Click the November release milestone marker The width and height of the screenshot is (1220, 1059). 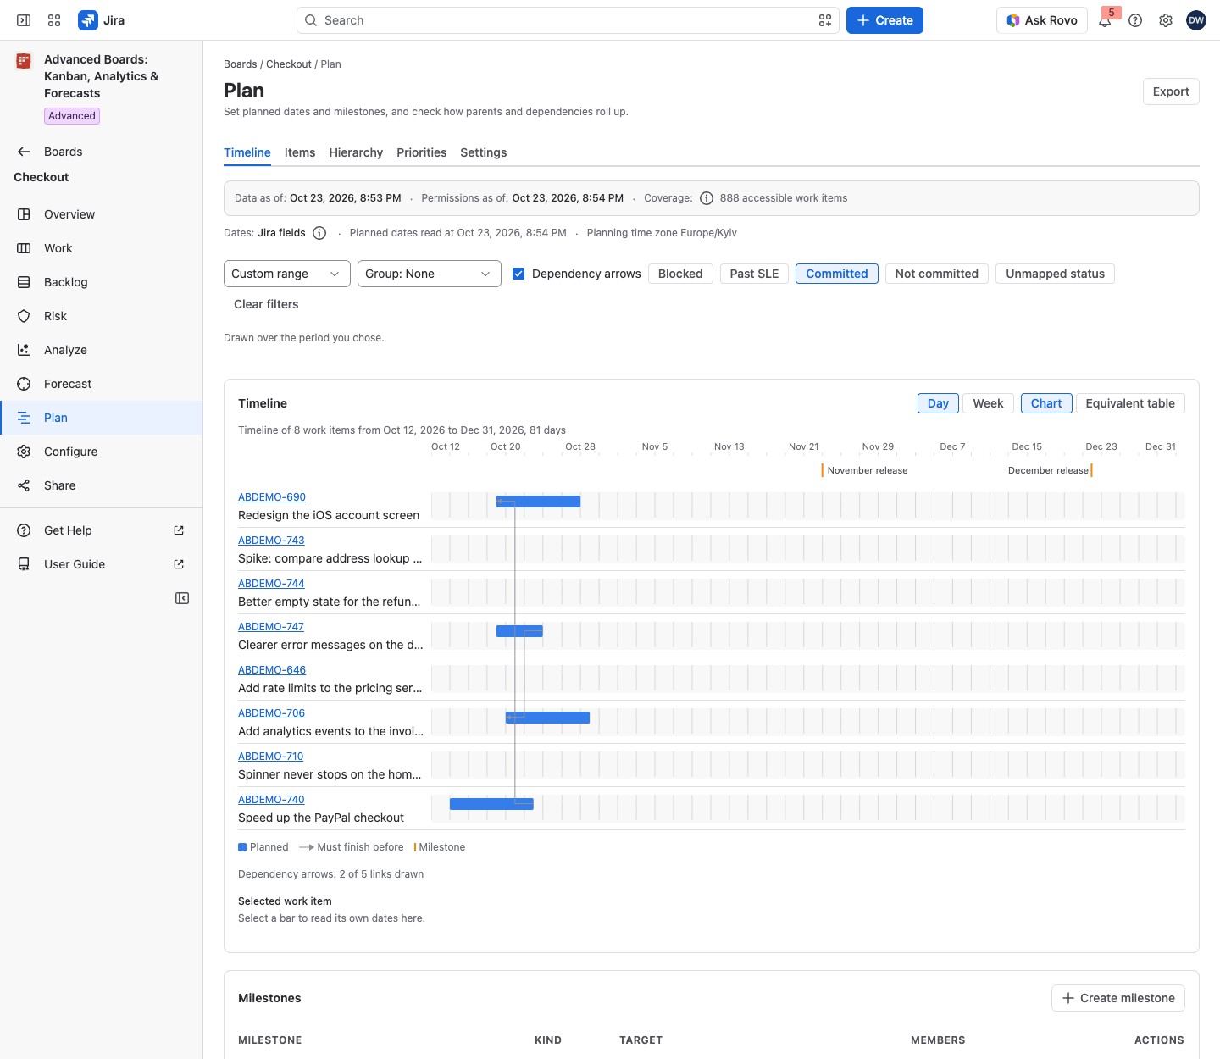tap(822, 470)
